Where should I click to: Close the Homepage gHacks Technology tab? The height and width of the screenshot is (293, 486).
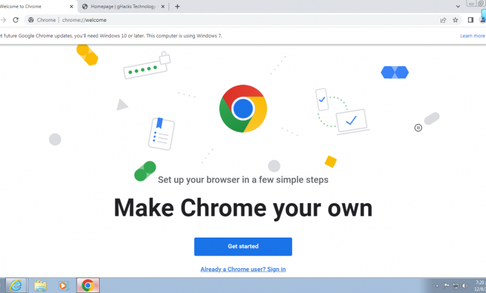[x=163, y=6]
